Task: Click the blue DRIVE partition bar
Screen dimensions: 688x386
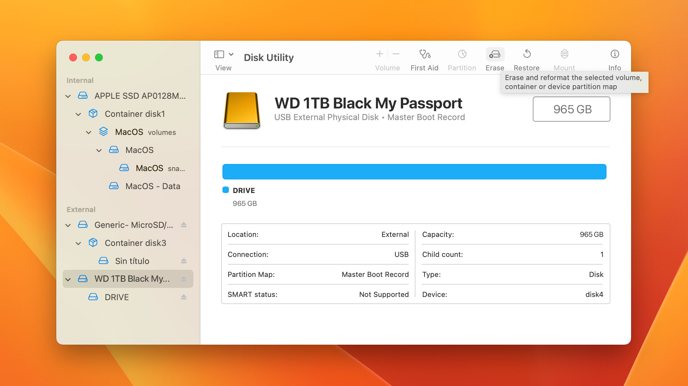Action: [x=414, y=172]
